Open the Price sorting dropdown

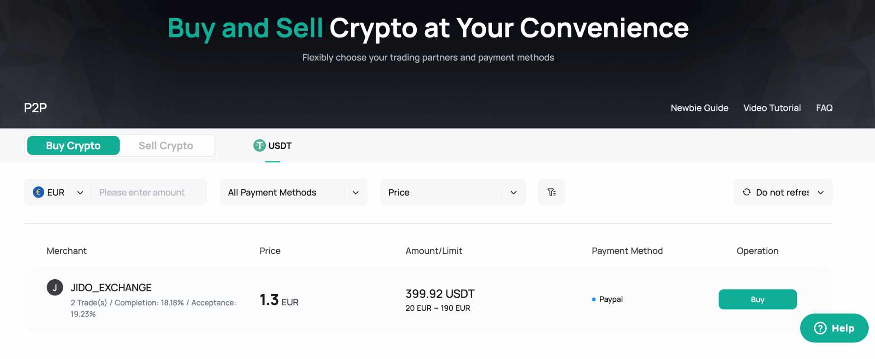pos(452,193)
